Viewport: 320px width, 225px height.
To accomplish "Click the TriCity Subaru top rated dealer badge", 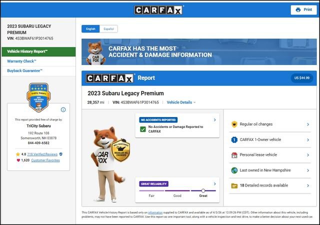I will click(x=38, y=97).
